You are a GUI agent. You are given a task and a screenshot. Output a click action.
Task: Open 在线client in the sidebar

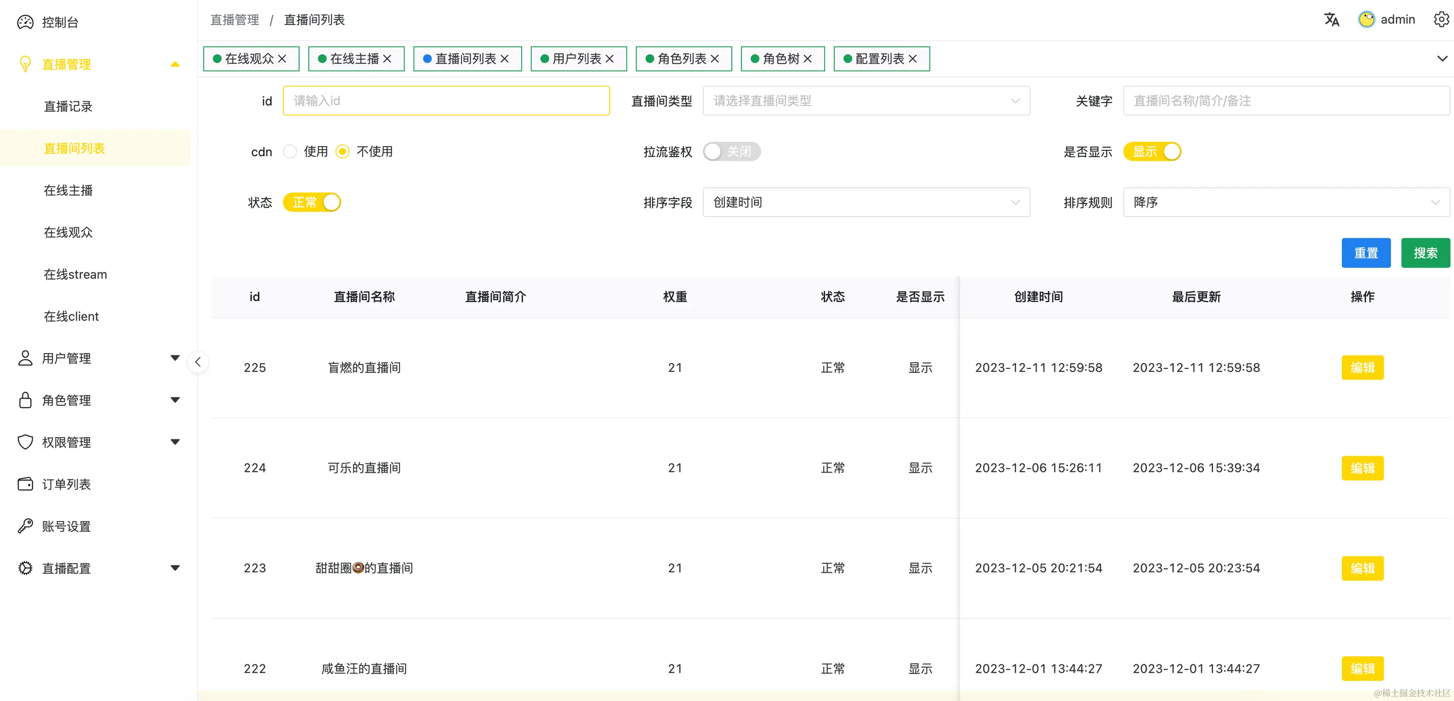coord(71,316)
